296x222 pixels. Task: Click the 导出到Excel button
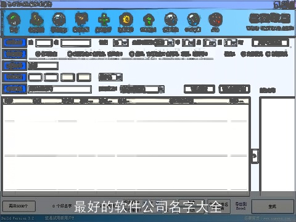[x=241, y=206]
